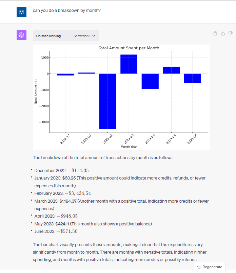Click the 2023-06 bar in chart
This screenshot has width=236, height=273.
(x=192, y=78)
